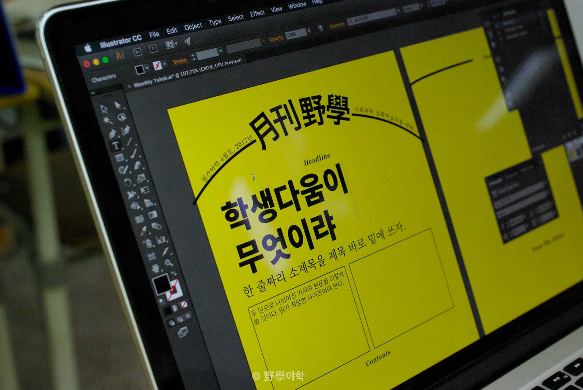The image size is (583, 390).
Task: Choose the Width tool
Action: (131, 194)
